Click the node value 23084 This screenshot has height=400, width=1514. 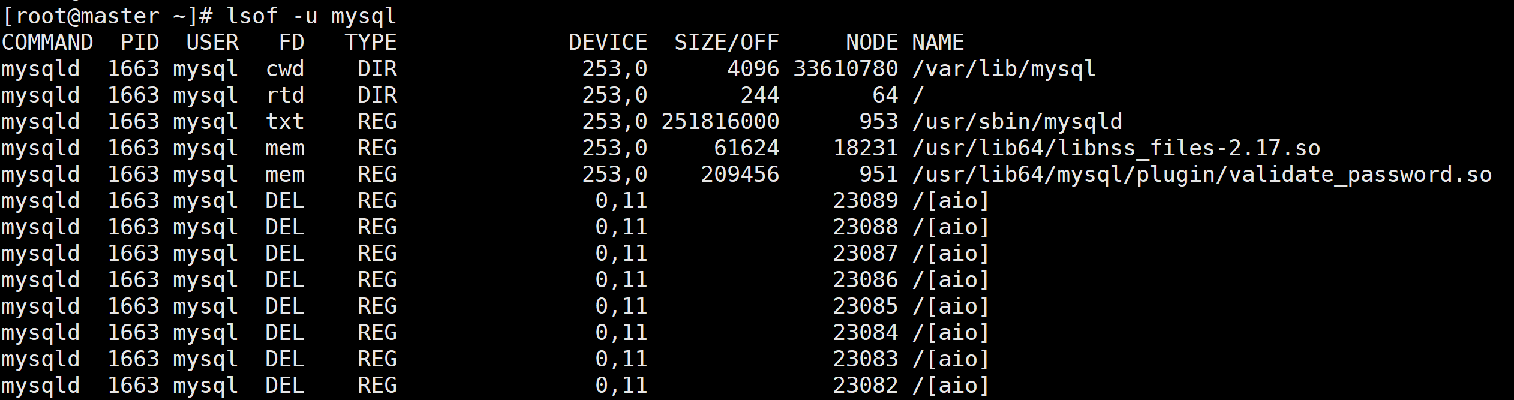[865, 333]
